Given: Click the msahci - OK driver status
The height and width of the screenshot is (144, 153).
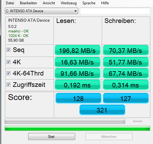Looking at the screenshot, I should tap(19, 31).
